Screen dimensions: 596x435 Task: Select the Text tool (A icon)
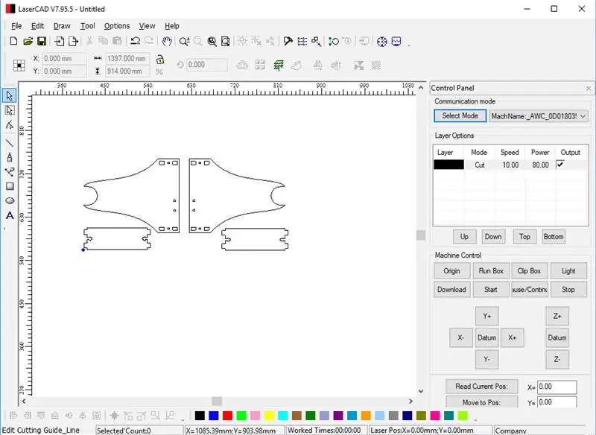click(x=10, y=215)
